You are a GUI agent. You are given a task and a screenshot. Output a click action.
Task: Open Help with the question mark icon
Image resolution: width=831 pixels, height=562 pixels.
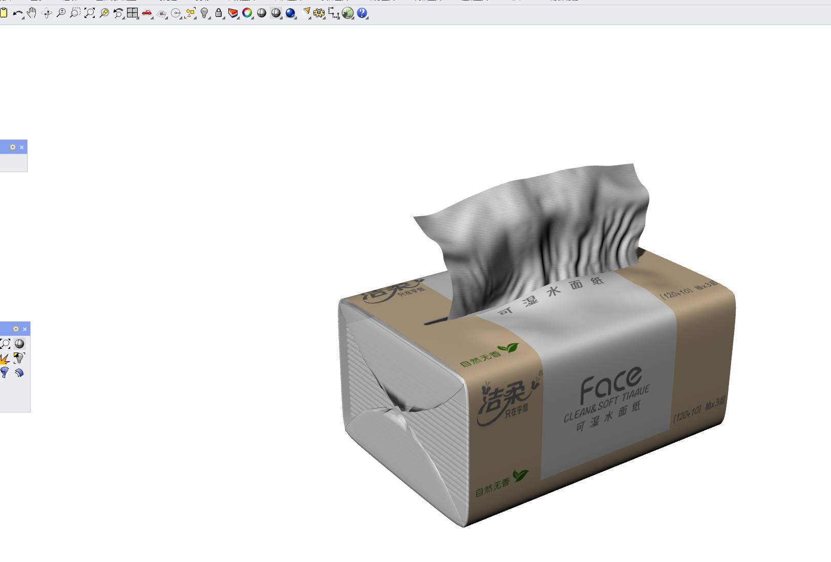pos(362,13)
